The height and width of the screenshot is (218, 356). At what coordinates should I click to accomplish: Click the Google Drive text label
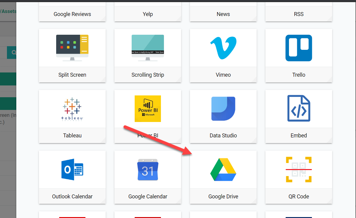click(223, 197)
